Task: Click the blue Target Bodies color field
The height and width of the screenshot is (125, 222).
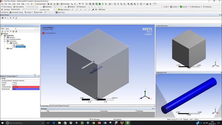Action: 26,89
